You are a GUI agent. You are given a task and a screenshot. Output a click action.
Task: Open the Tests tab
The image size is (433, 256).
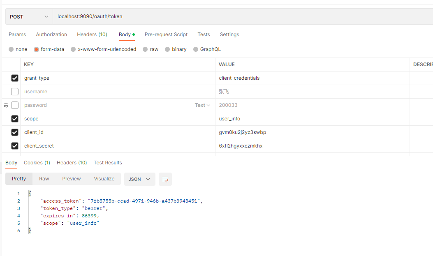[204, 35]
